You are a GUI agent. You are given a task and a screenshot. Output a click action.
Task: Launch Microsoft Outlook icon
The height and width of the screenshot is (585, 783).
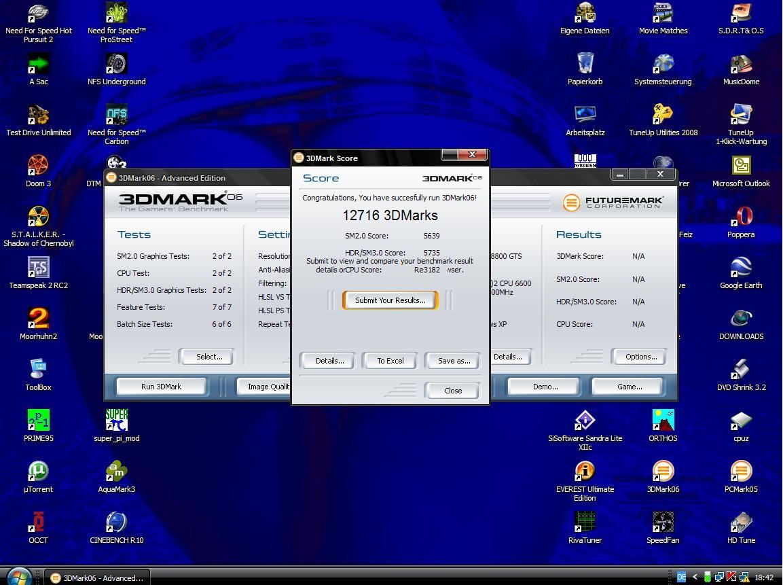coord(741,171)
